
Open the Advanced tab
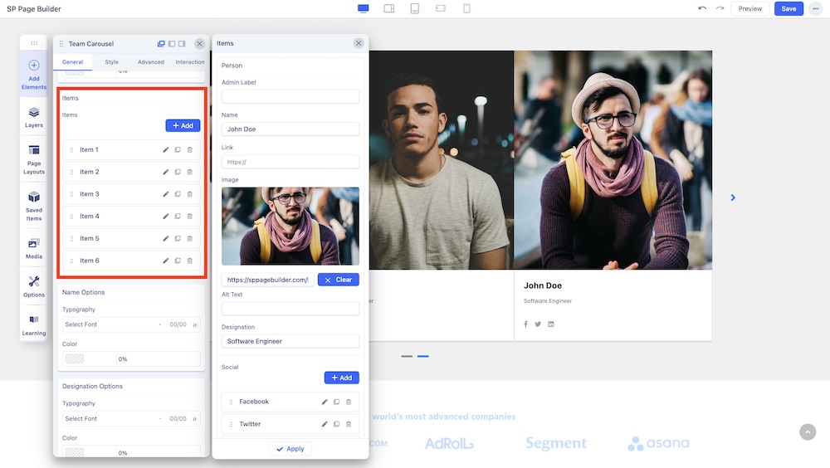(151, 62)
